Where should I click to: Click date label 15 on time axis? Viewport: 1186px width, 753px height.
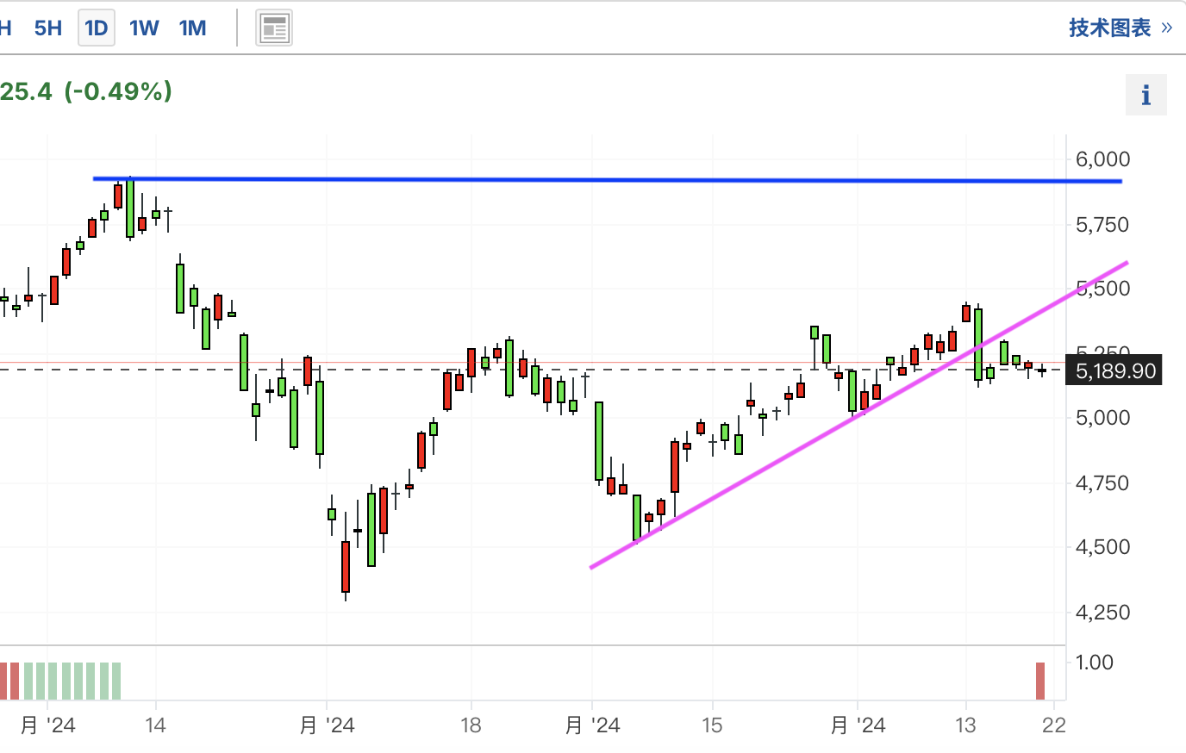712,725
